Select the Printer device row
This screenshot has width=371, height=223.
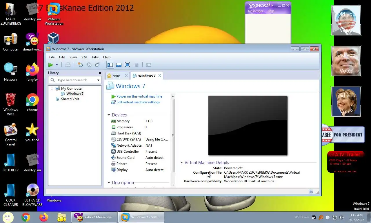click(140, 164)
